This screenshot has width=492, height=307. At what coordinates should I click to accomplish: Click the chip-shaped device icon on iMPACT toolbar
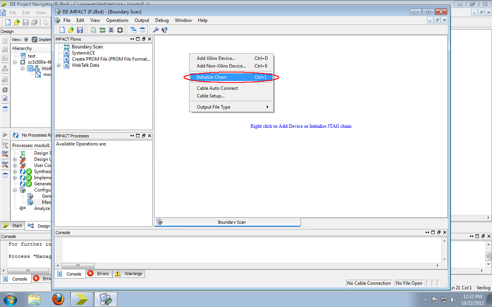[120, 30]
